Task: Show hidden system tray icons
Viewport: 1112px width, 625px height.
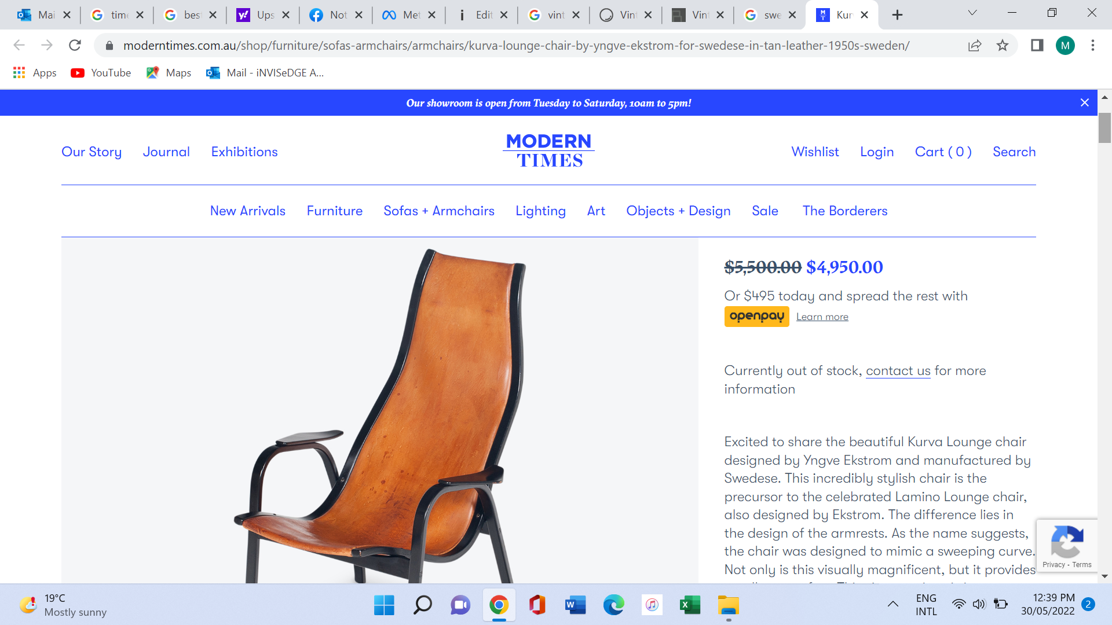Action: click(893, 604)
